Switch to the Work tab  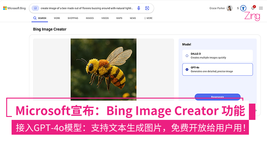(x=57, y=18)
